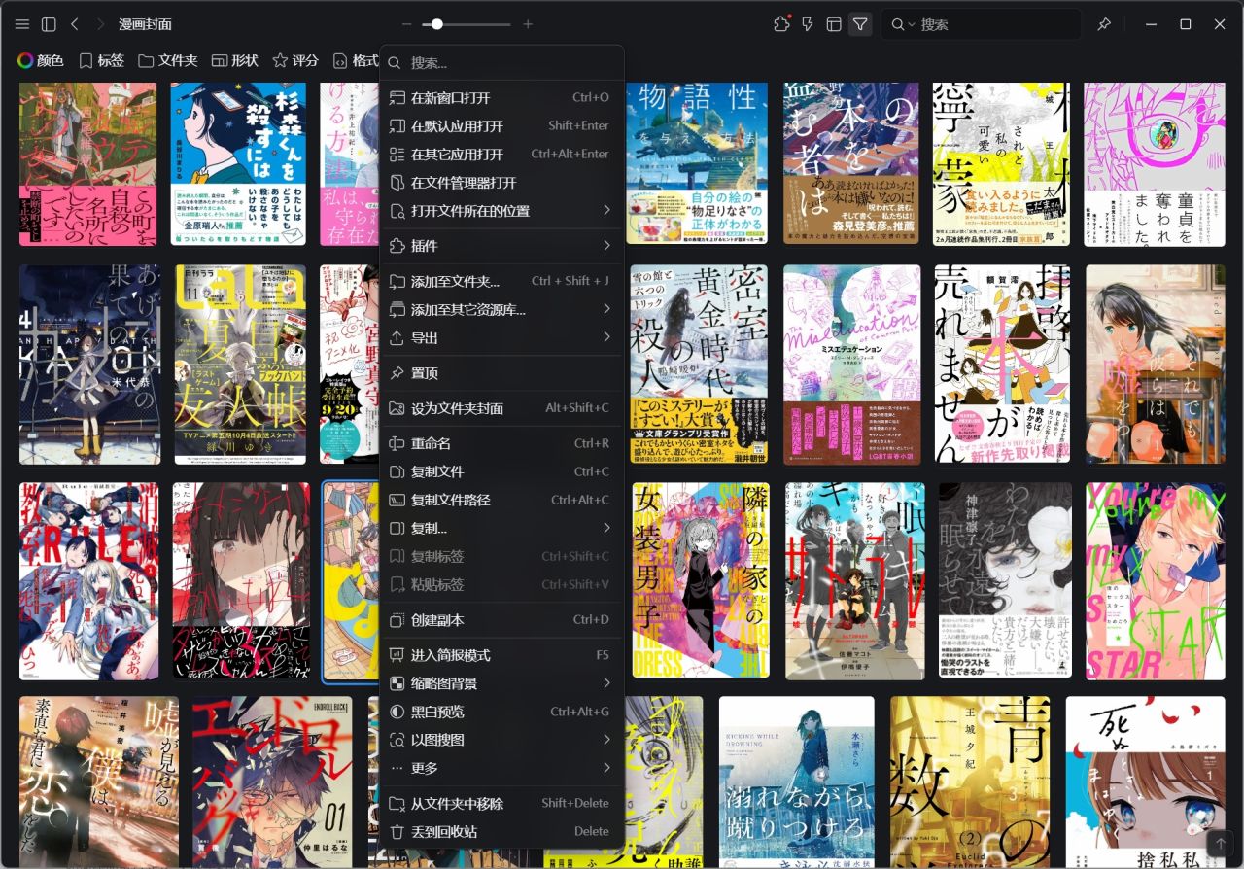Select the 夏目友人帳 cover thumbnail

click(x=240, y=365)
